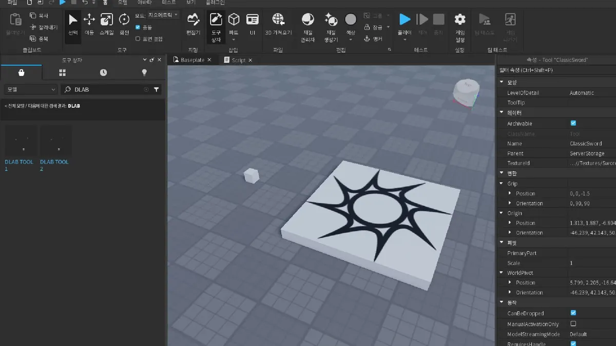Open the UI insert tool
This screenshot has width=616, height=346.
[252, 25]
